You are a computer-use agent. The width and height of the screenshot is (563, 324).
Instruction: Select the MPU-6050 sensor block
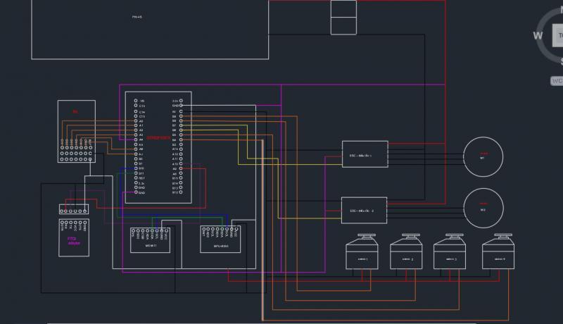(x=220, y=239)
